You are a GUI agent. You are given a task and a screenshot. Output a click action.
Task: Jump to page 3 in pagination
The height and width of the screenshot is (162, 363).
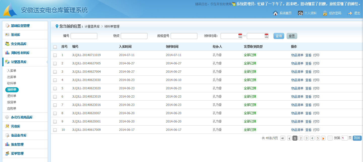tap(306, 138)
